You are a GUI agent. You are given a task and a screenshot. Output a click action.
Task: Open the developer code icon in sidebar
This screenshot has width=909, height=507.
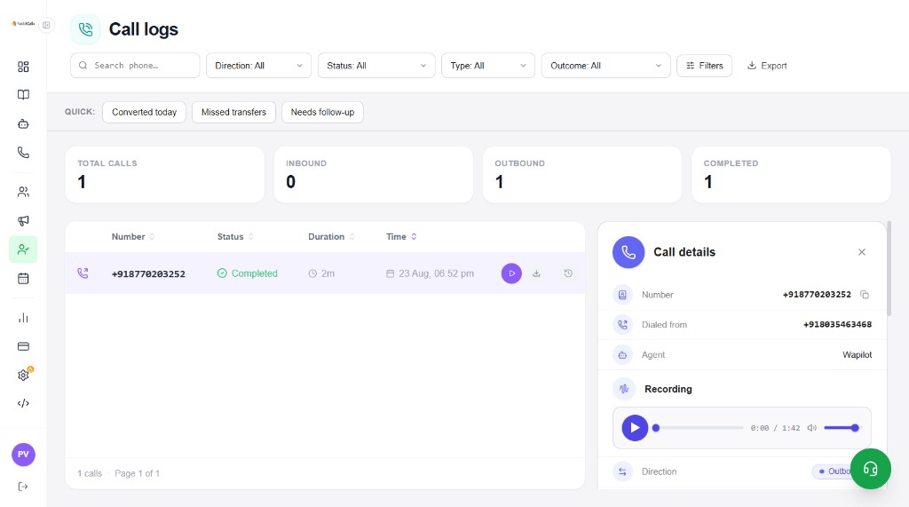[23, 403]
